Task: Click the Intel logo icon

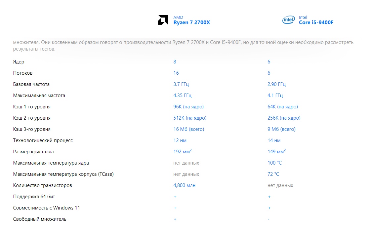Action: tap(288, 20)
